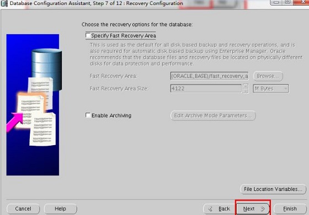
Task: Click the Fast Recovery Area Size field
Action: coord(206,89)
